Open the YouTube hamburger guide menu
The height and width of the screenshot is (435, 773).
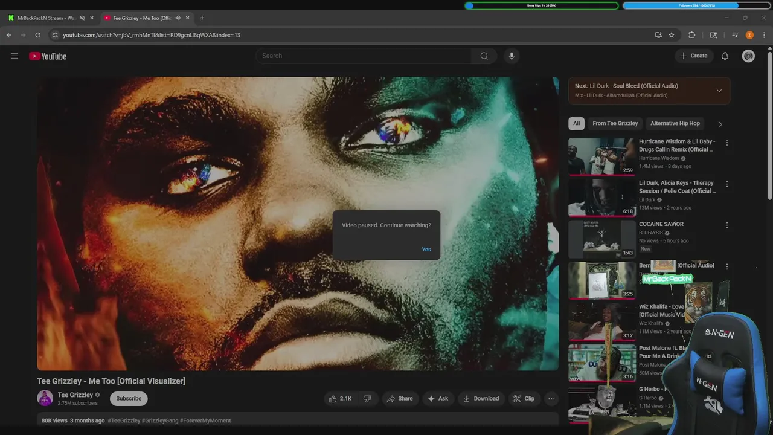tap(14, 56)
